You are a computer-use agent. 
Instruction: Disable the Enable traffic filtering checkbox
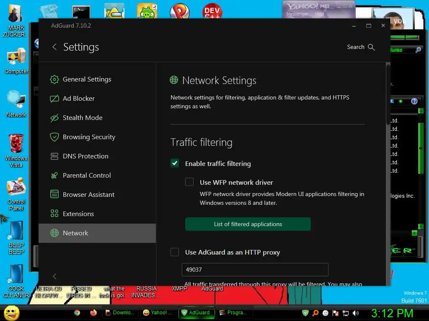[x=175, y=163]
